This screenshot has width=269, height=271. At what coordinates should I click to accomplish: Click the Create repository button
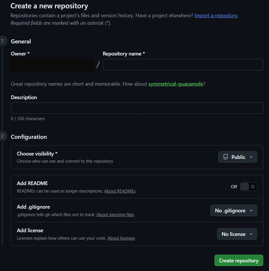(239, 260)
